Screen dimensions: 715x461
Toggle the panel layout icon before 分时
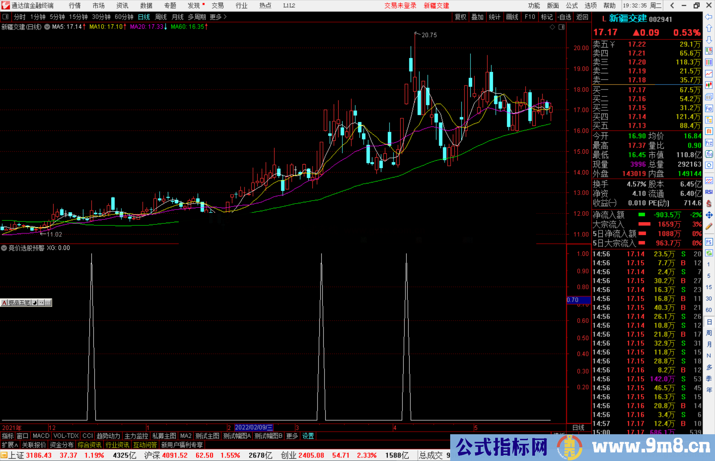pos(6,17)
